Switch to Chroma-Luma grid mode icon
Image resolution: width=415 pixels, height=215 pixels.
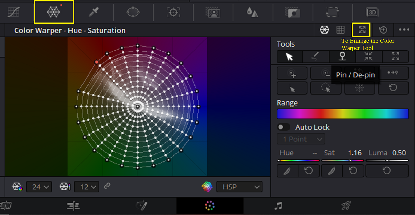pyautogui.click(x=340, y=30)
